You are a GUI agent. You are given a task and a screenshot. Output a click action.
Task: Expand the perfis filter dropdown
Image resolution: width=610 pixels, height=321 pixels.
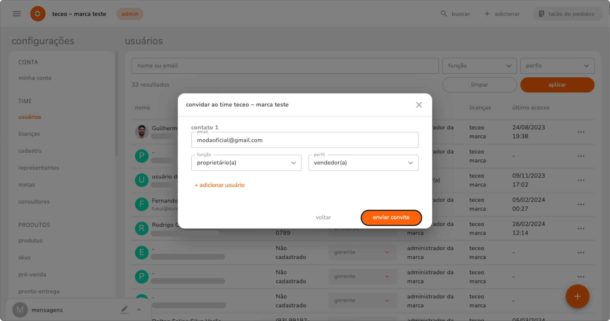click(557, 66)
